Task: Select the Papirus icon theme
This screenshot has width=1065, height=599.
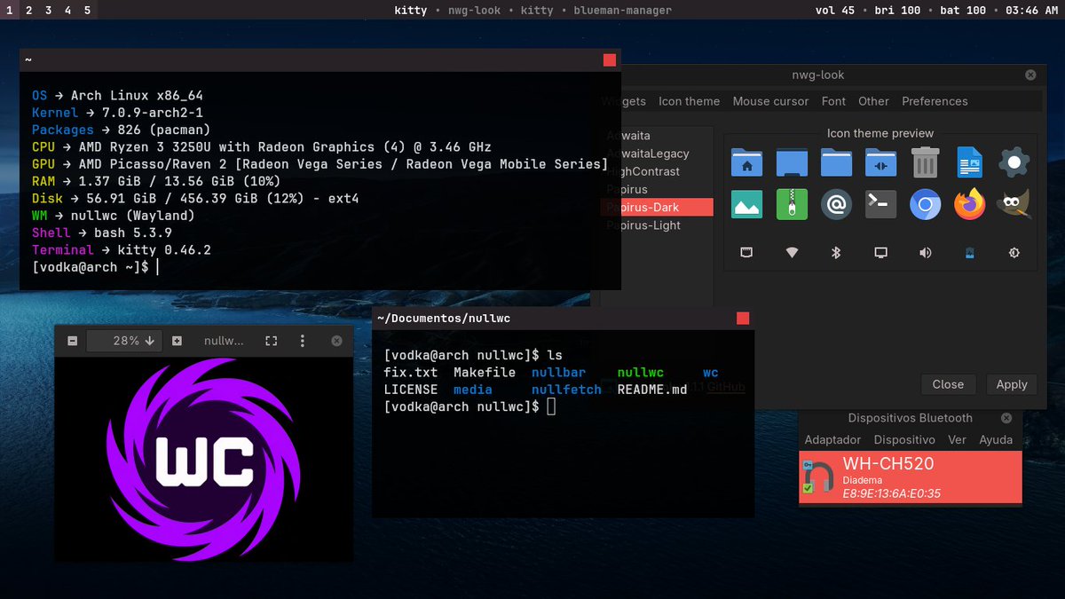Action: coord(657,189)
